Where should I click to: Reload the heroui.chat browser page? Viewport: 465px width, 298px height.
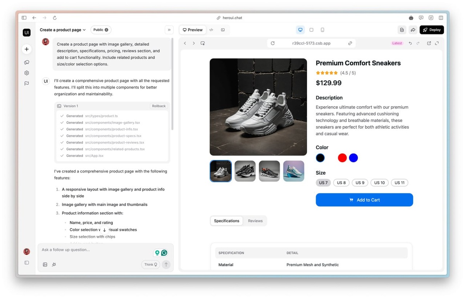coord(55,18)
